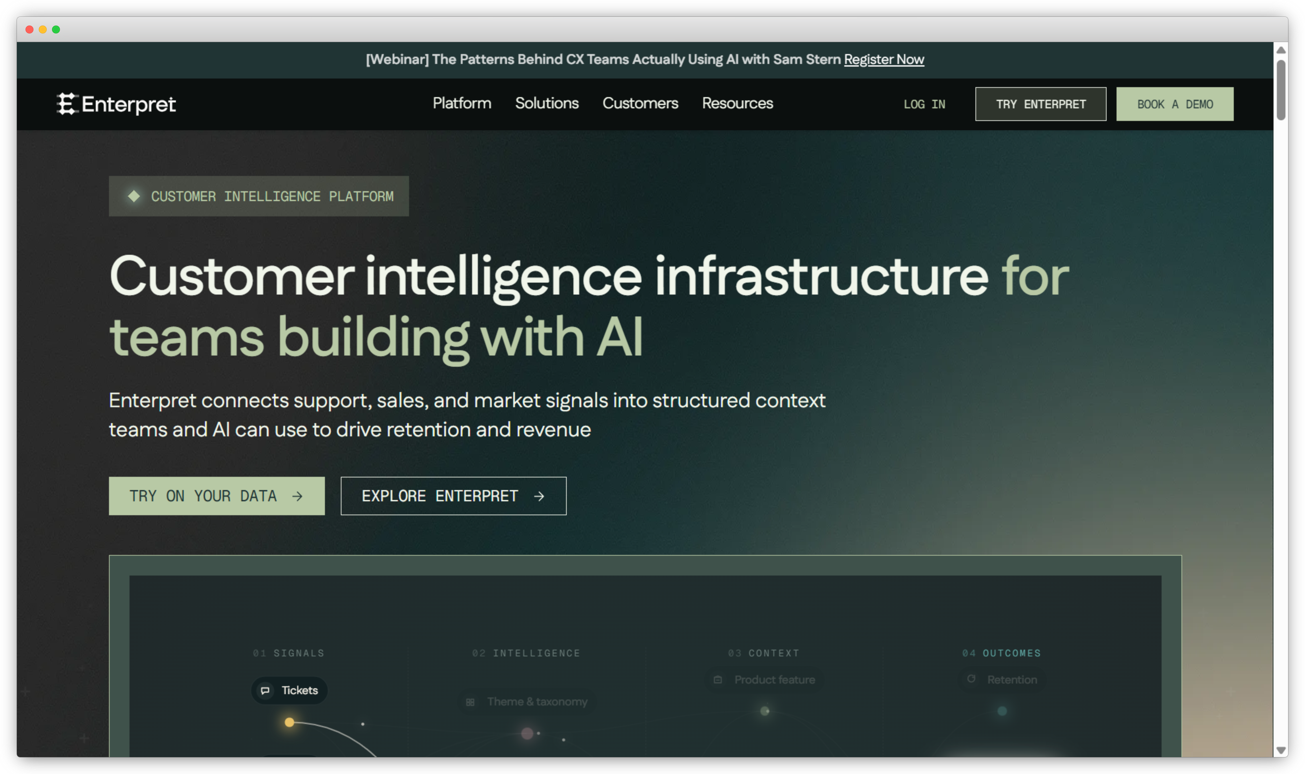Click the Tickets chat bubble icon
The width and height of the screenshot is (1305, 774).
tap(265, 691)
